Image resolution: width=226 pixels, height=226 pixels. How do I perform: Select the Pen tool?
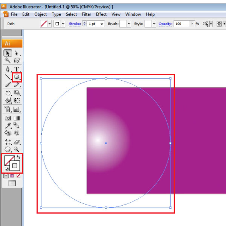click(x=8, y=69)
